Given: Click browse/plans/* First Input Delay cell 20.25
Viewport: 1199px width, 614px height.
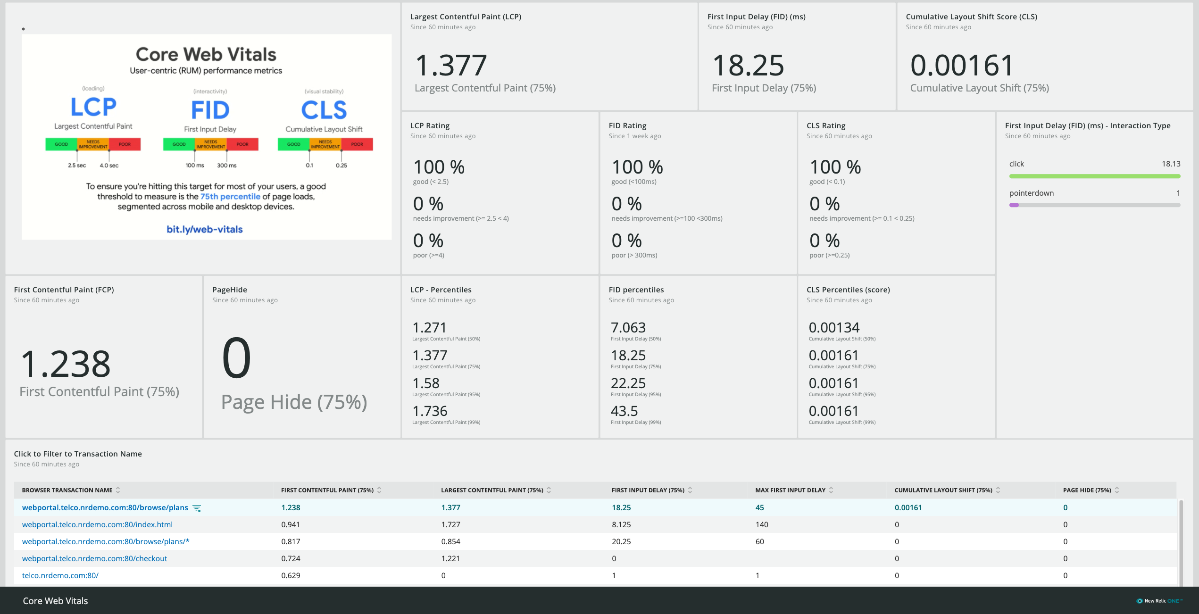Looking at the screenshot, I should click(x=621, y=541).
